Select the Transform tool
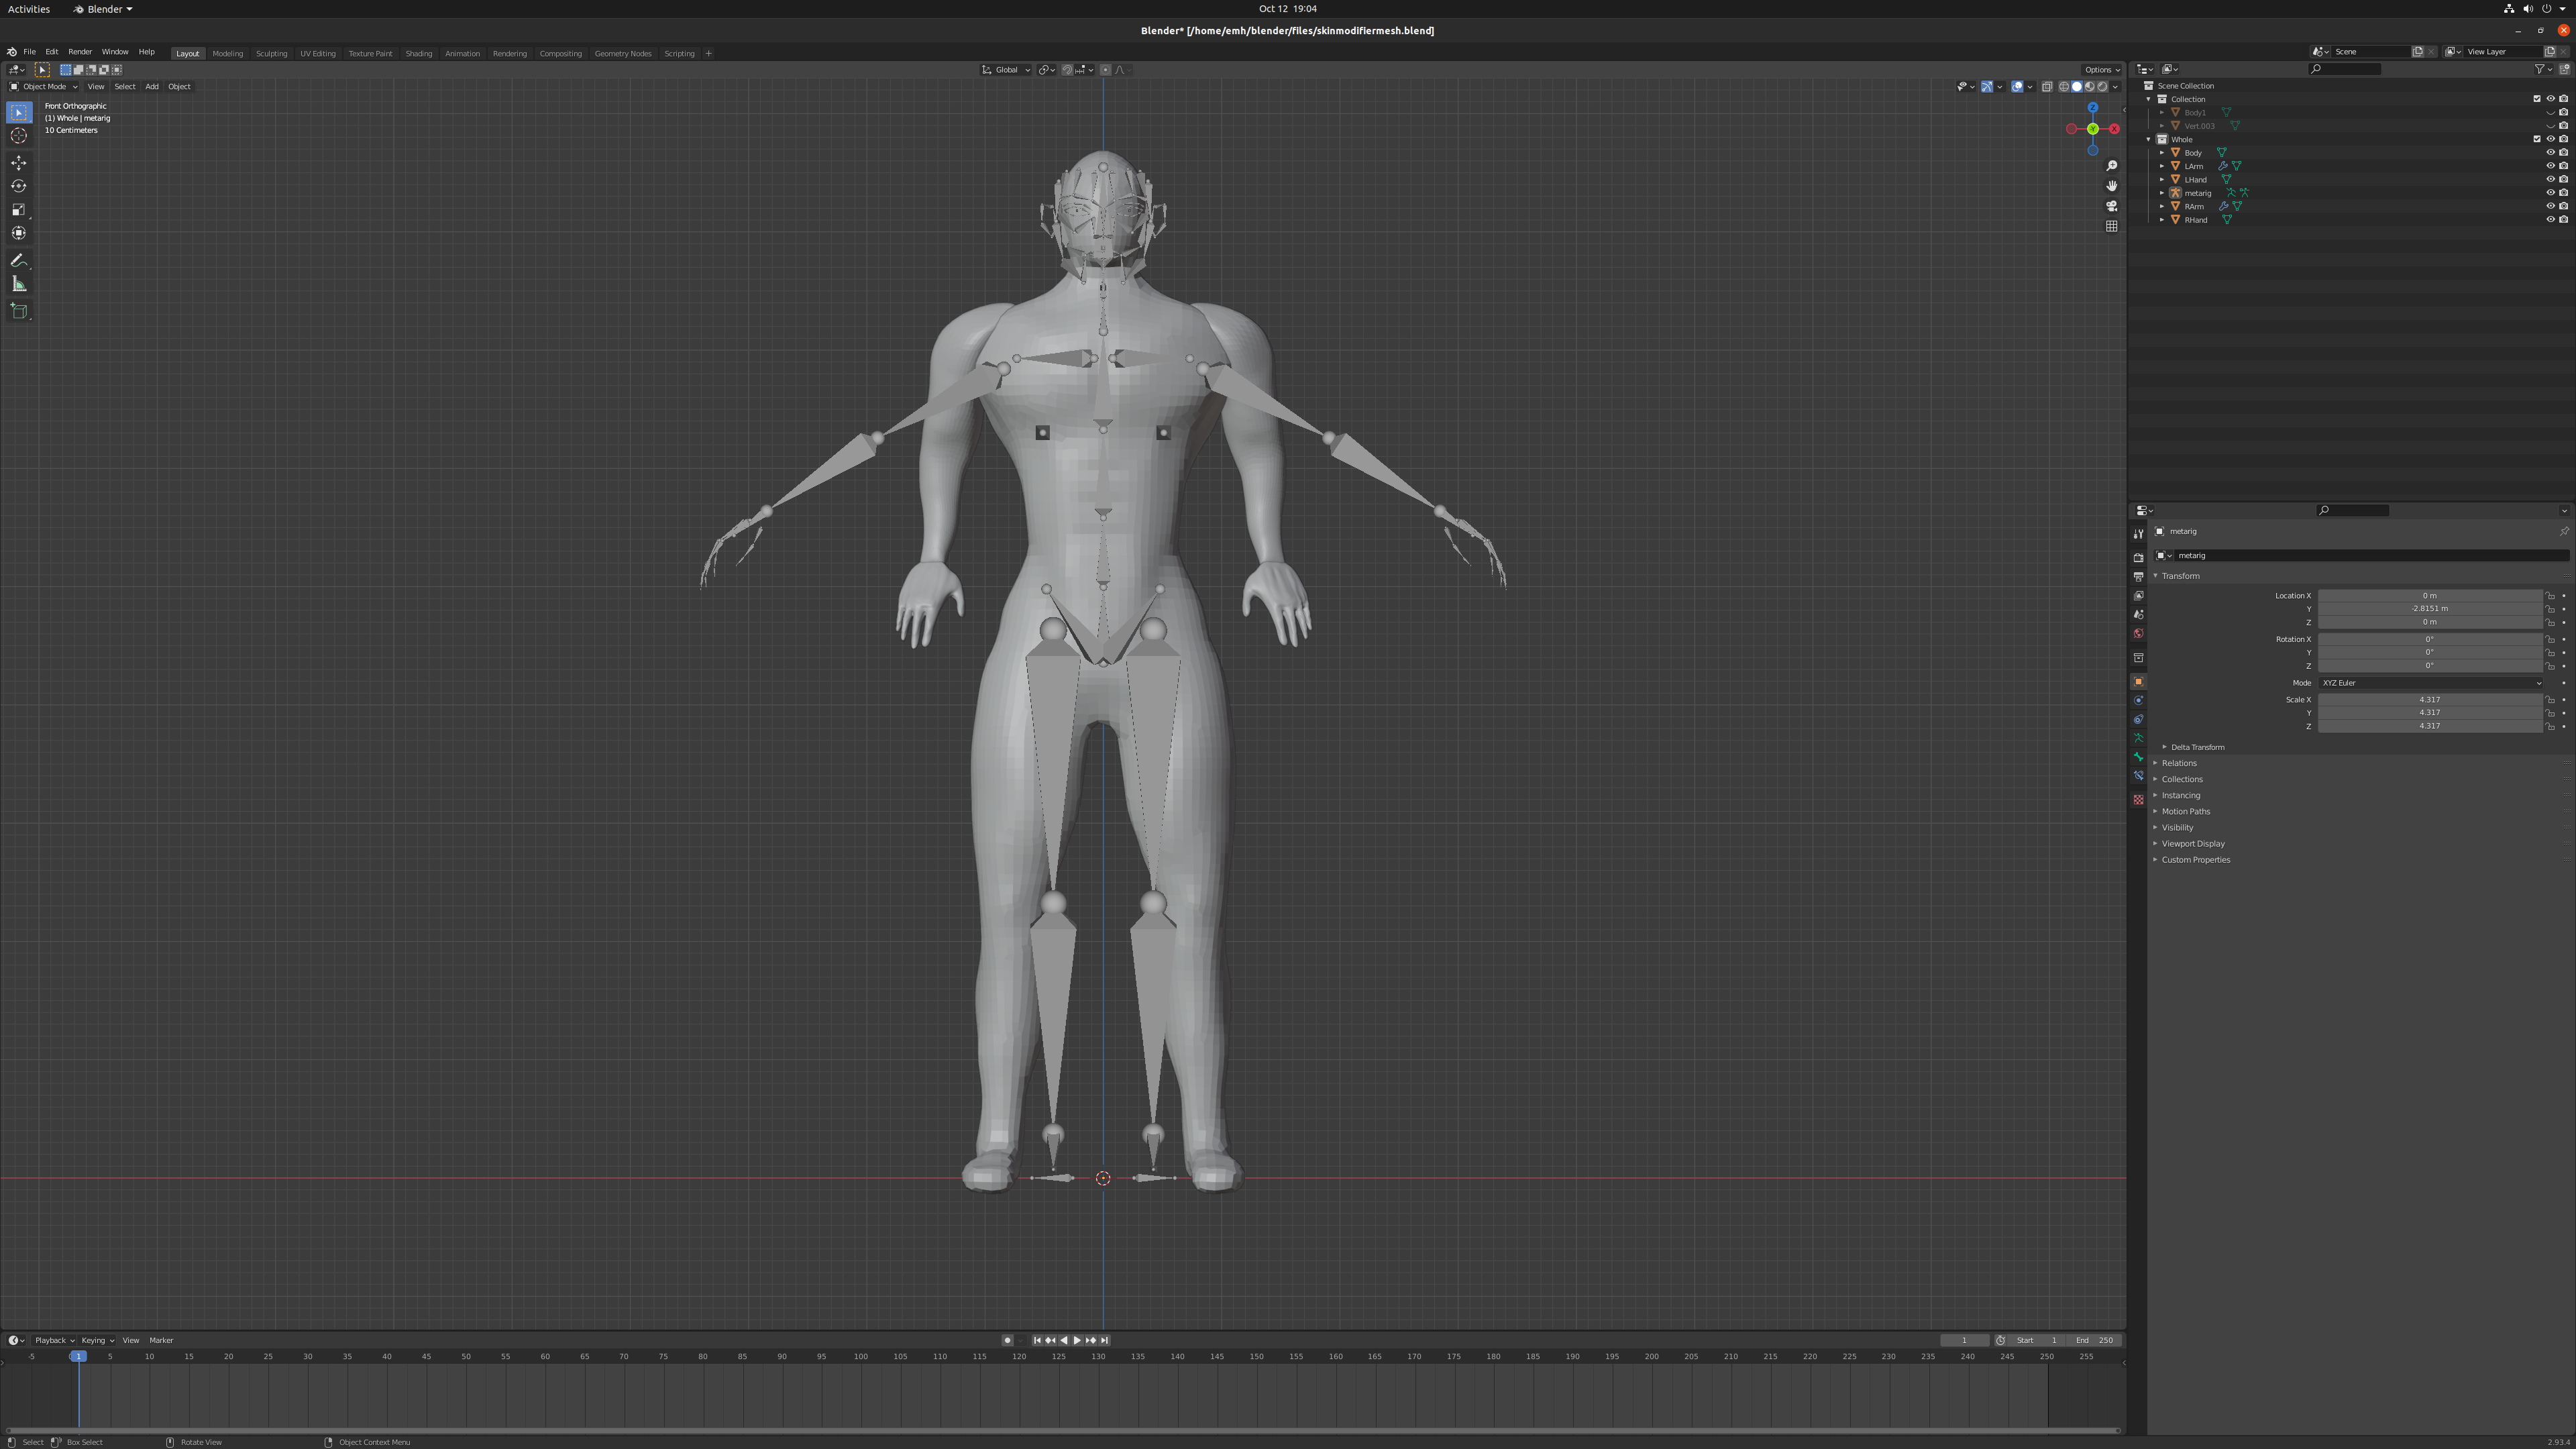The width and height of the screenshot is (2576, 1449). tap(19, 233)
